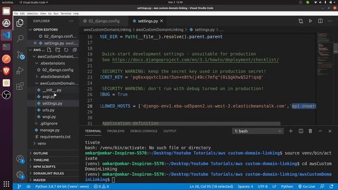Open OBS Studio from the dock

point(6,95)
